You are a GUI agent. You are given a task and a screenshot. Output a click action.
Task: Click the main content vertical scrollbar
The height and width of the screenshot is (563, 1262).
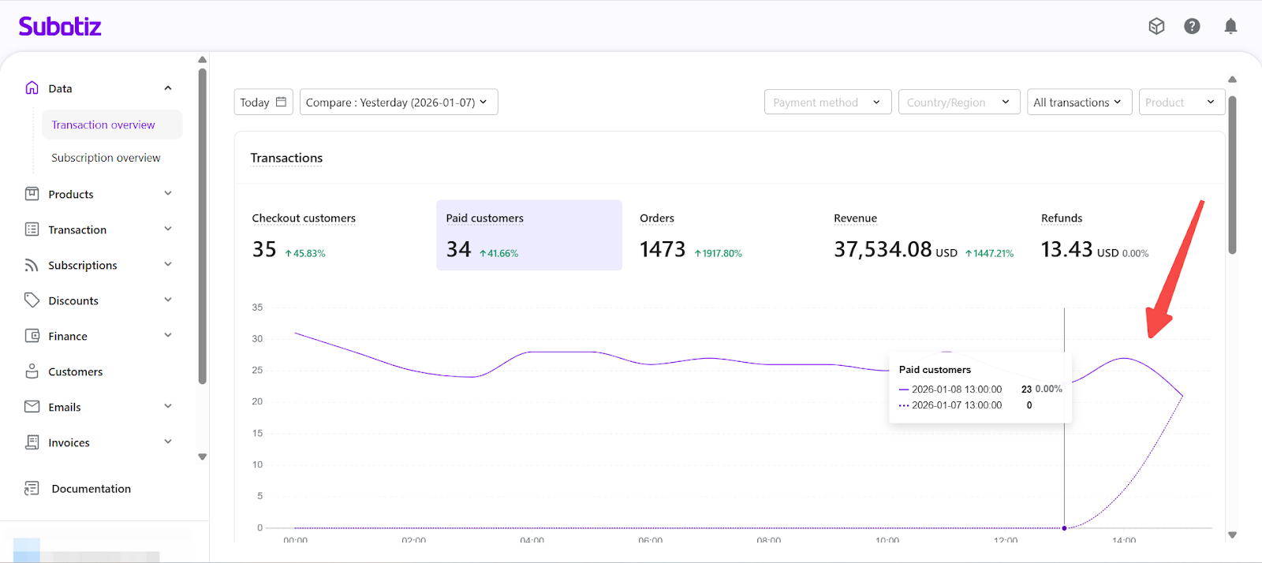click(x=1232, y=175)
